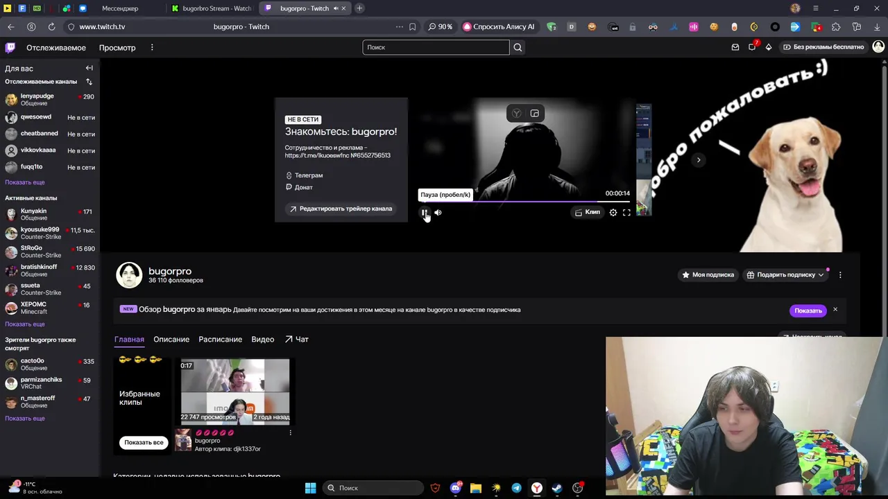Viewport: 888px width, 499px height.
Task: Mute the trailer volume icon
Action: pyautogui.click(x=438, y=213)
